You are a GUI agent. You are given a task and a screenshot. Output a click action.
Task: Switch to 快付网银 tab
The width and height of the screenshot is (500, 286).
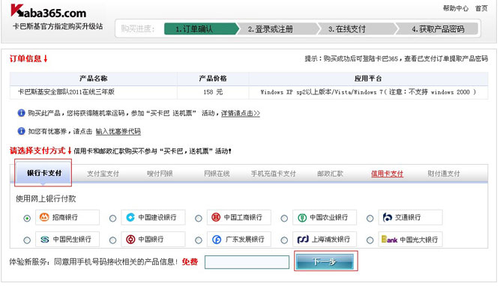pos(160,174)
